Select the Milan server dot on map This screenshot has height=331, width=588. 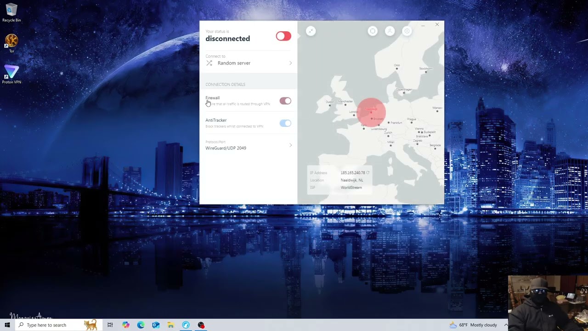click(391, 146)
